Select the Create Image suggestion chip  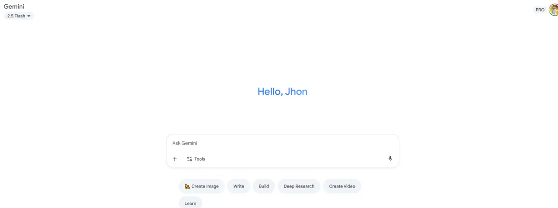[201, 186]
